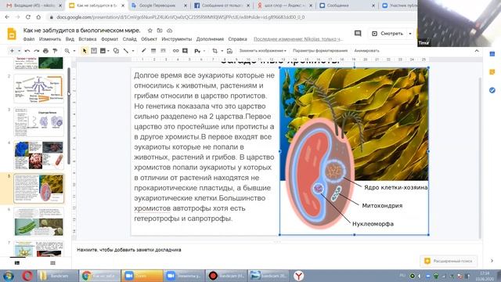Click the Explore (Расширенный поиск) button
This screenshot has height=282, width=501.
pyautogui.click(x=449, y=261)
